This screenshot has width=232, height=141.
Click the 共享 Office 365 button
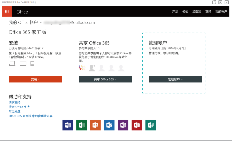pyautogui.click(x=105, y=79)
